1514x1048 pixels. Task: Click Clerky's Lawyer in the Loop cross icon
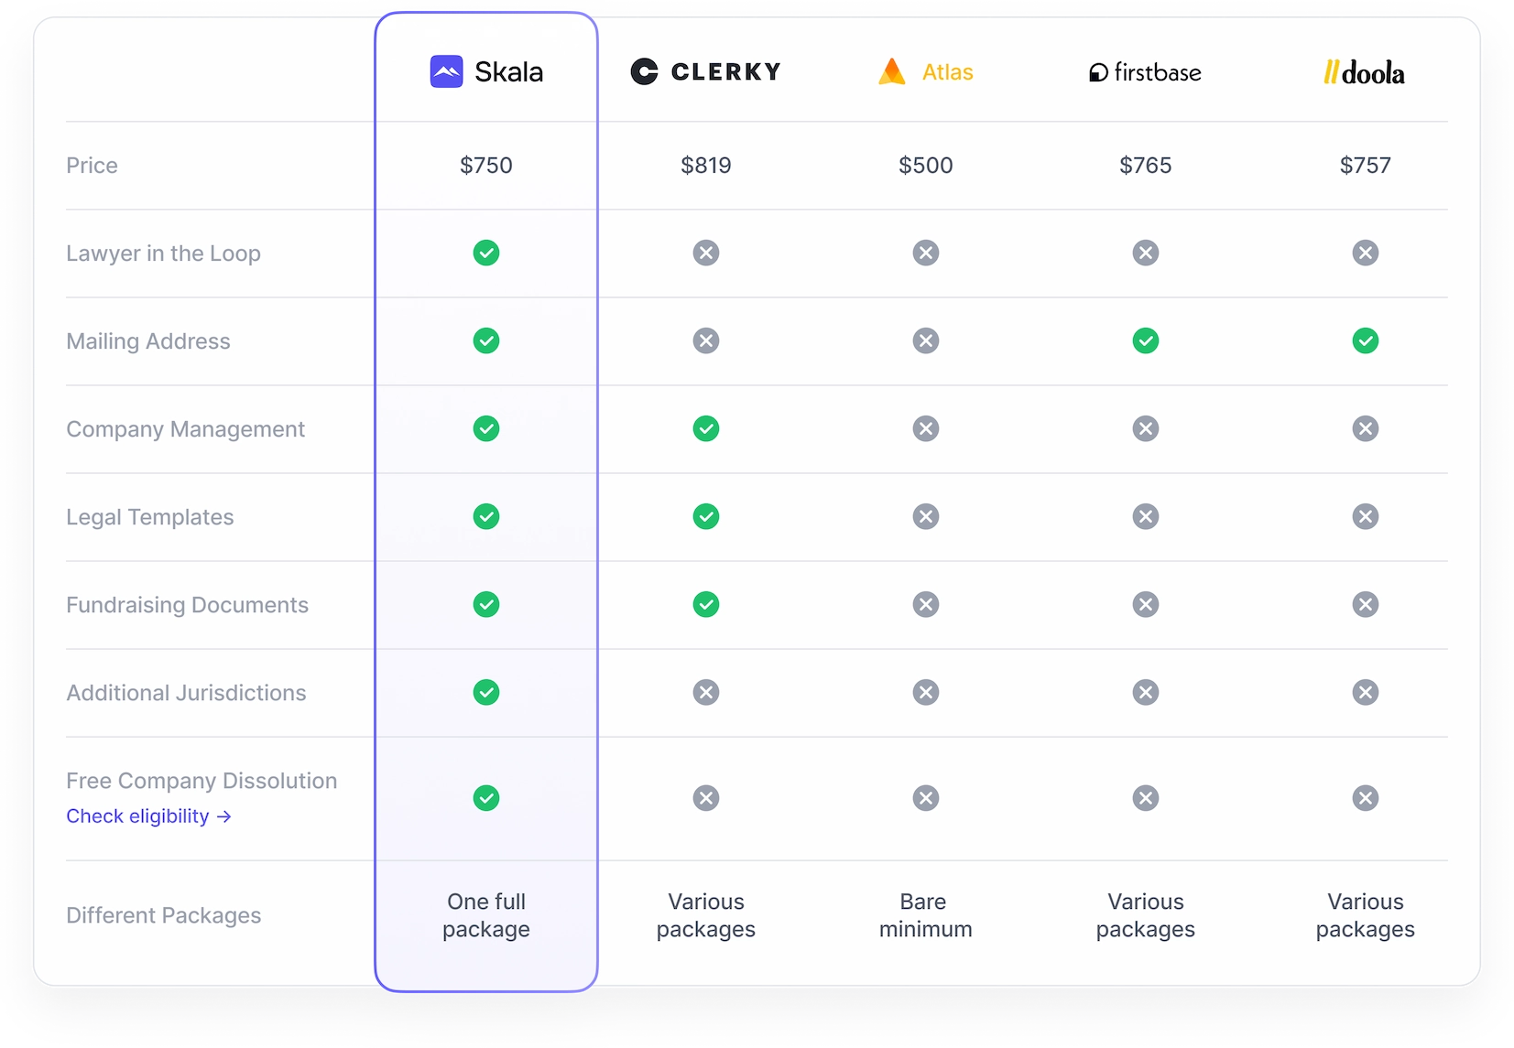[706, 253]
